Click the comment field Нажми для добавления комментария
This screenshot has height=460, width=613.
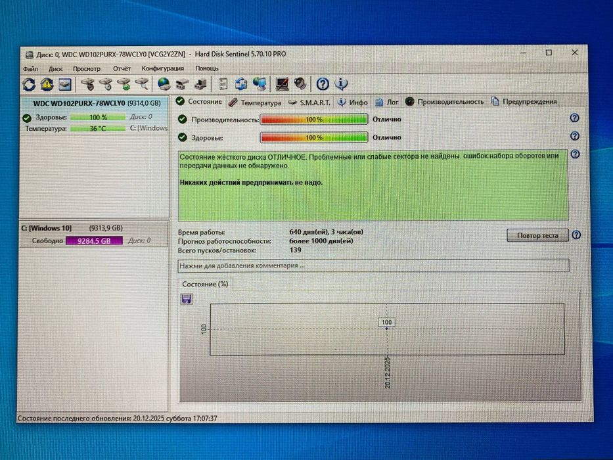[x=373, y=265]
